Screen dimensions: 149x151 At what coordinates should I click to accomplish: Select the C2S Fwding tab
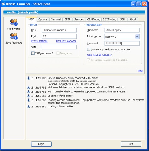tap(94, 19)
